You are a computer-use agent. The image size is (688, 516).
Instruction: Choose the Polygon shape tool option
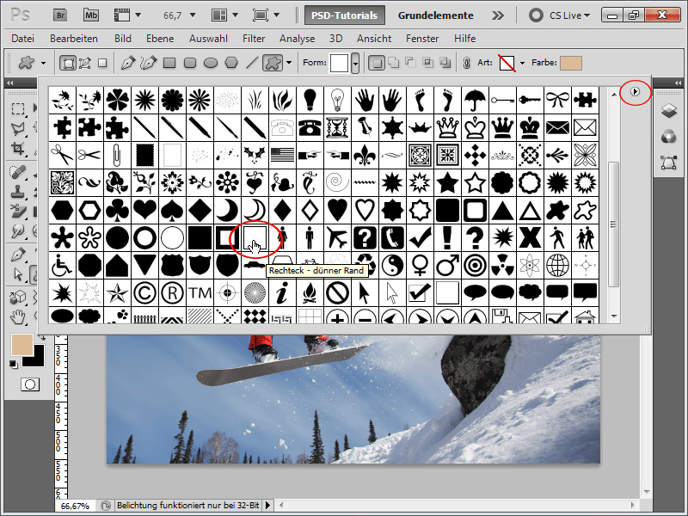pyautogui.click(x=231, y=63)
